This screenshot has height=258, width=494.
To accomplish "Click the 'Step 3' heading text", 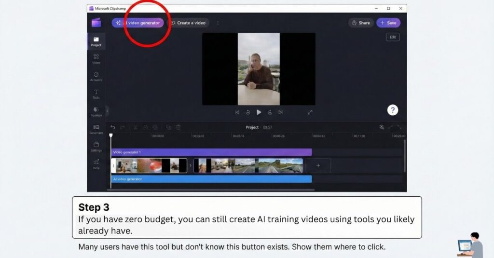I will click(x=94, y=207).
